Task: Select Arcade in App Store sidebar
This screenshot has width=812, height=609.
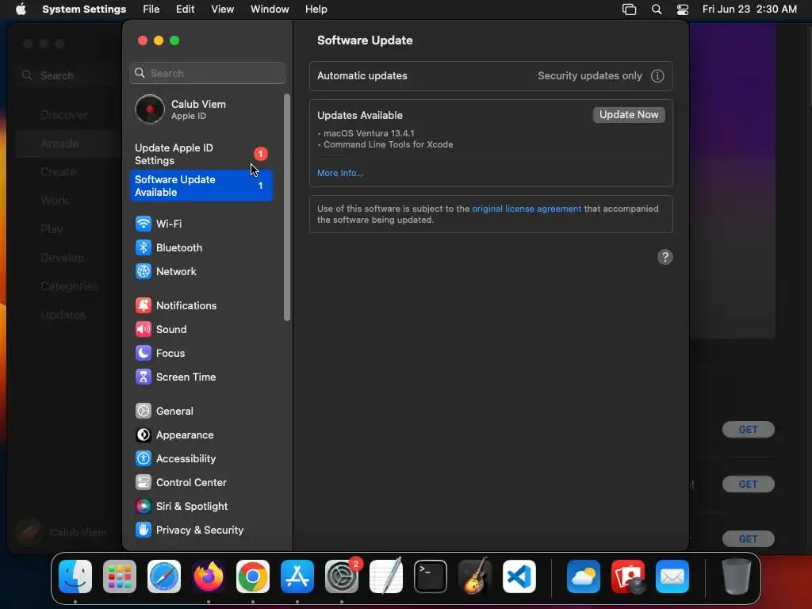Action: coord(68,144)
